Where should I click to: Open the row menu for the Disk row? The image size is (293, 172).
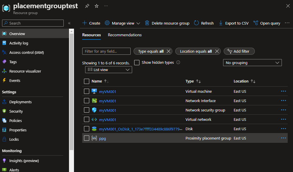point(284,128)
